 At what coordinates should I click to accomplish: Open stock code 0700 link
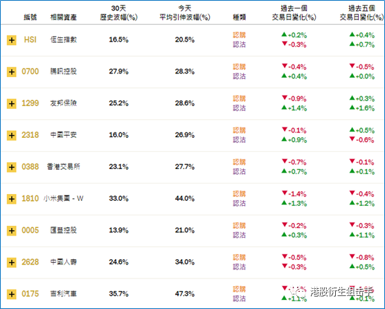30,71
